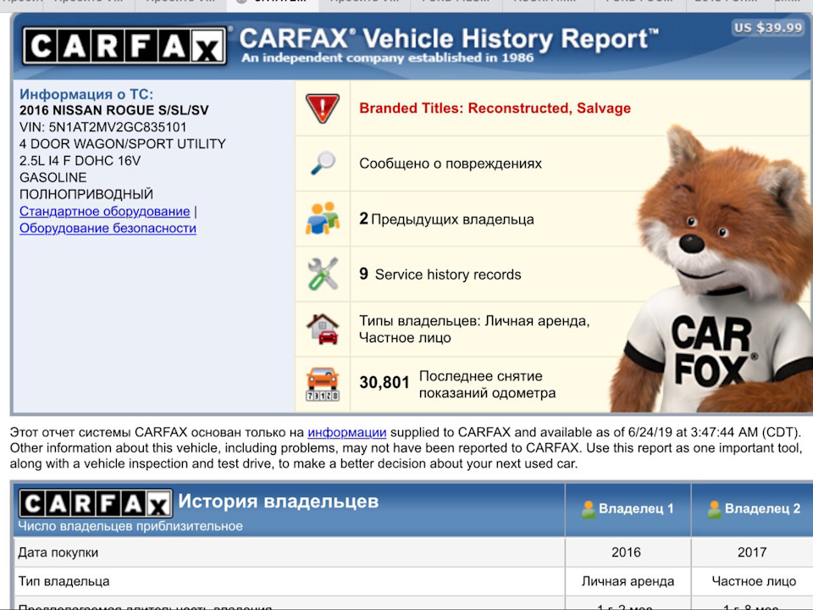Click Последнее снятие показаний одометра label

(x=488, y=385)
